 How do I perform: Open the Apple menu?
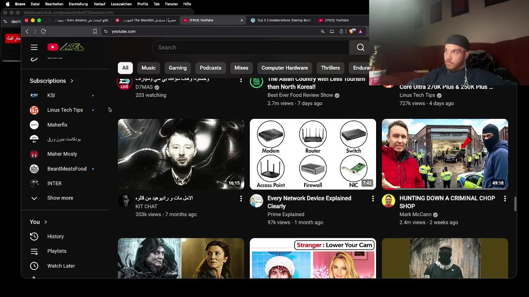tap(7, 4)
